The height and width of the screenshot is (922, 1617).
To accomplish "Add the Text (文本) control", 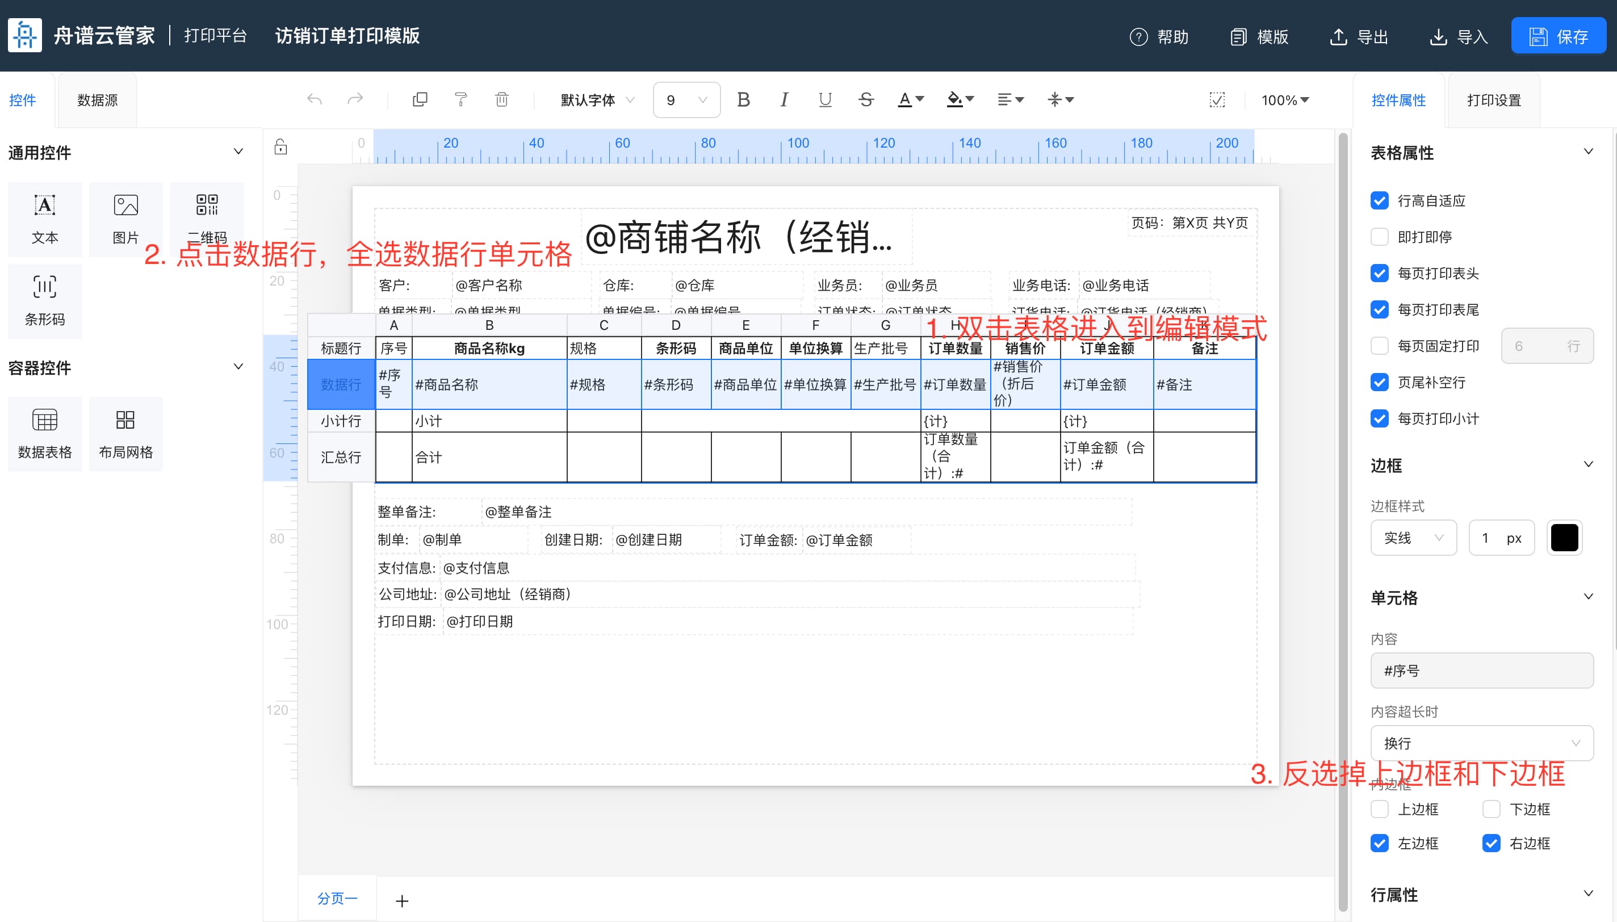I will 45,219.
